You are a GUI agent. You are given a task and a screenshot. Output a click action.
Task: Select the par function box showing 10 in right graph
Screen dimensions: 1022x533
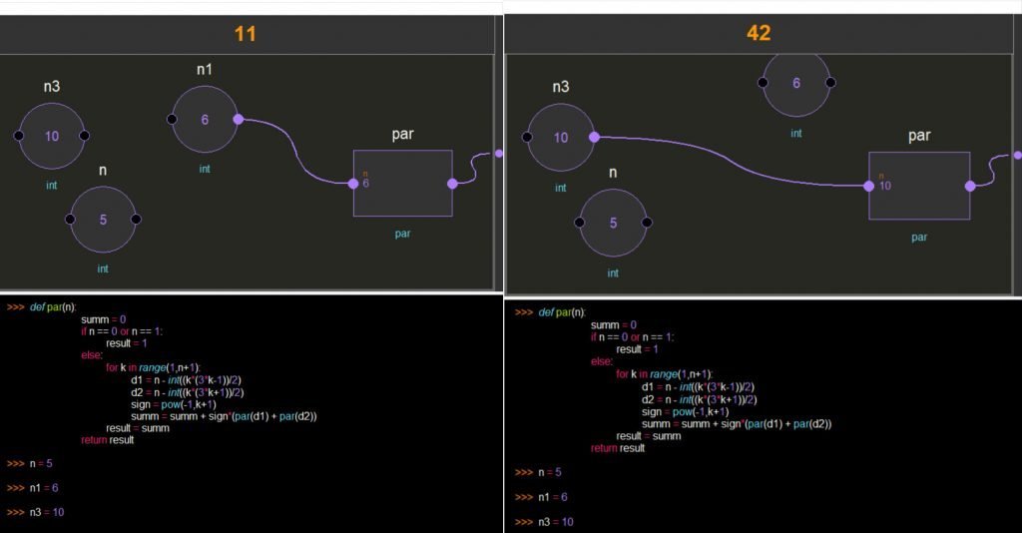point(919,186)
